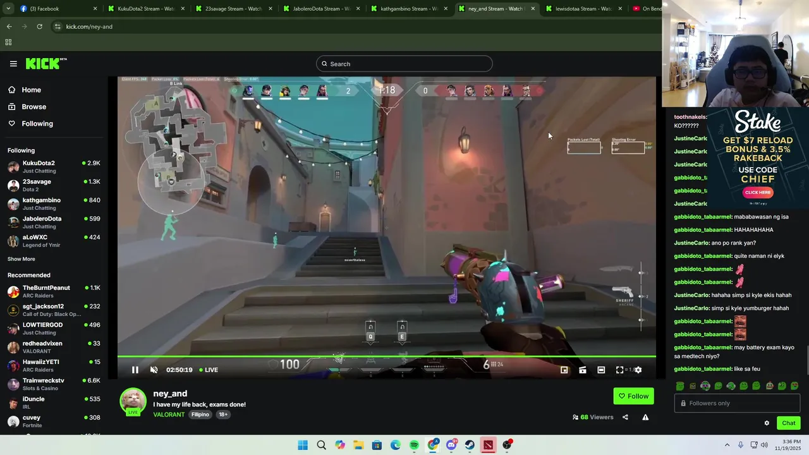Image resolution: width=809 pixels, height=455 pixels.
Task: Open site information icon in address bar
Action: coord(58,27)
